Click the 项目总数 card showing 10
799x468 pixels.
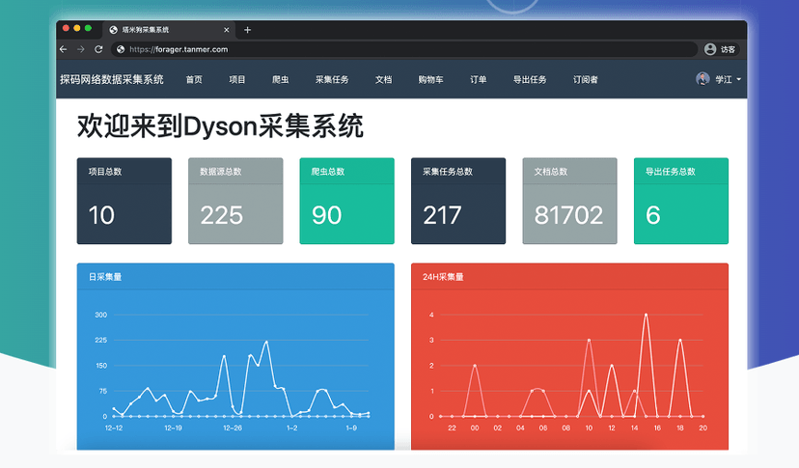124,201
